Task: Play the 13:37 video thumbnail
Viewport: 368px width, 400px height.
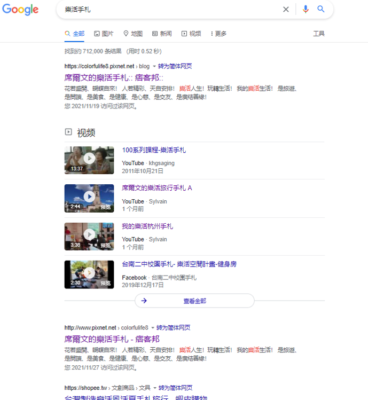Action: click(x=89, y=160)
